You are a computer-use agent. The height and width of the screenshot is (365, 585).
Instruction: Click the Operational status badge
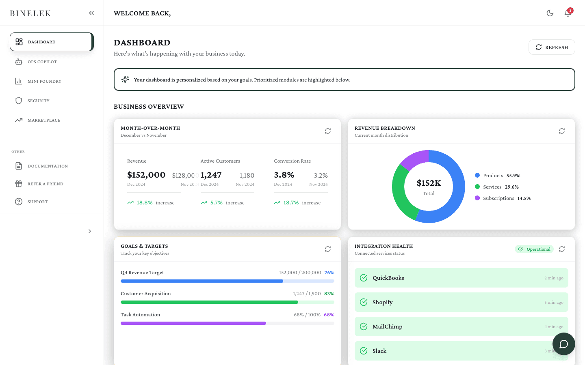pos(534,249)
